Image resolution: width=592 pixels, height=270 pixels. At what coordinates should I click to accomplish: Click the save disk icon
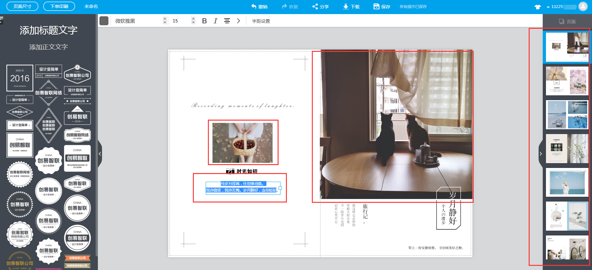click(376, 6)
